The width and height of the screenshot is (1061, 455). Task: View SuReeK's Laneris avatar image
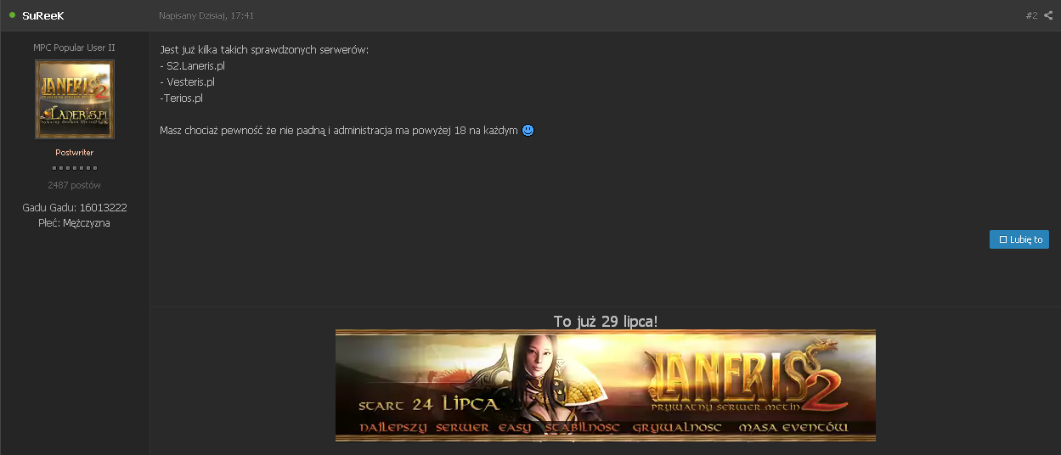[x=75, y=99]
